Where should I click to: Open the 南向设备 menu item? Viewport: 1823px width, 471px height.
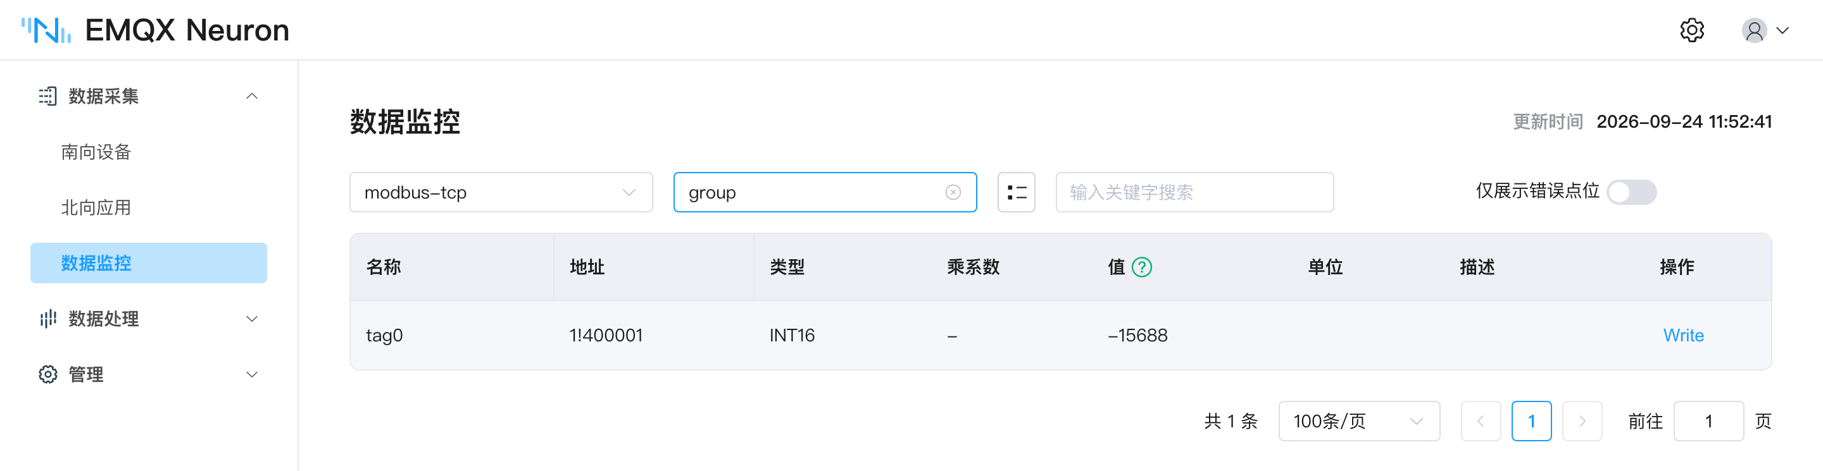tap(149, 152)
